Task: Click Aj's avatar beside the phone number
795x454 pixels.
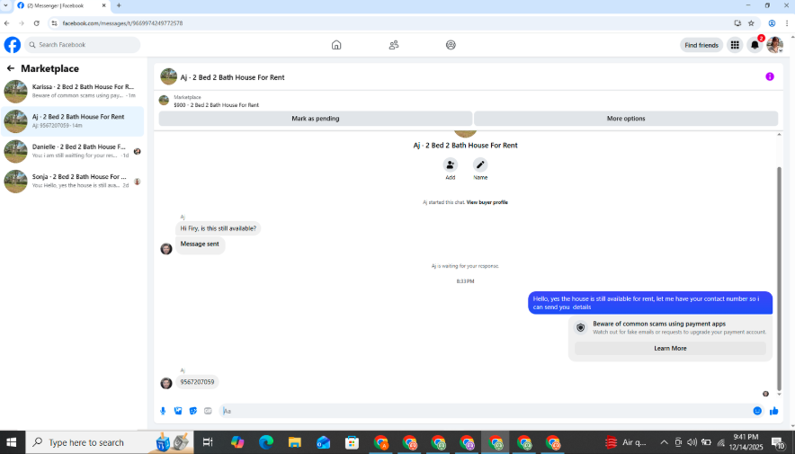Action: click(x=166, y=383)
